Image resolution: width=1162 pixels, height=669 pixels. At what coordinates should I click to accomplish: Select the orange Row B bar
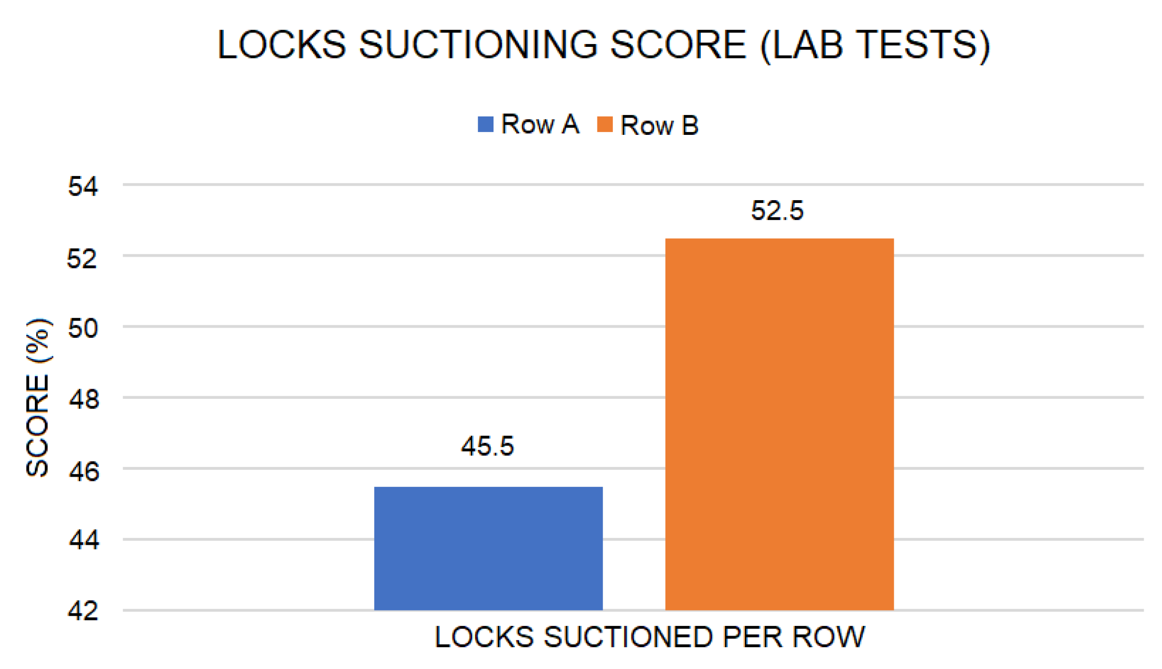(779, 424)
